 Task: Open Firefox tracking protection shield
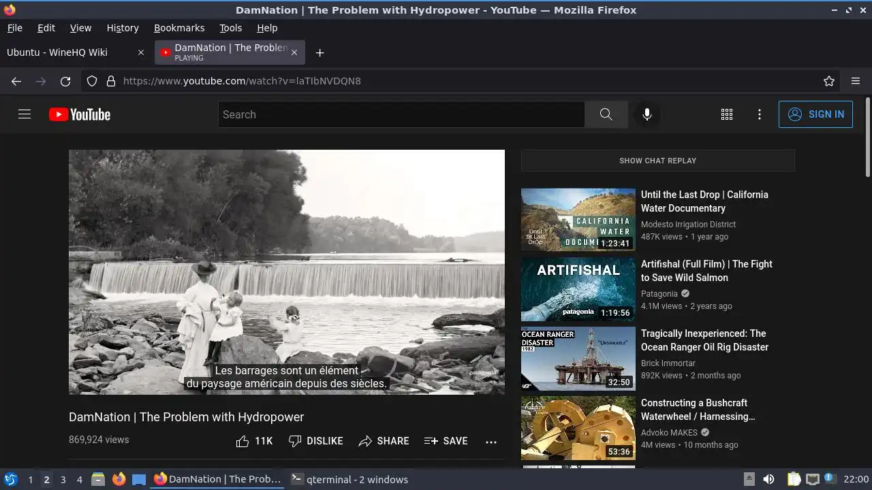point(92,81)
